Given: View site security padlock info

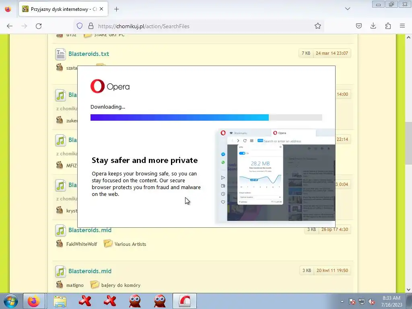Looking at the screenshot, I should [x=91, y=26].
